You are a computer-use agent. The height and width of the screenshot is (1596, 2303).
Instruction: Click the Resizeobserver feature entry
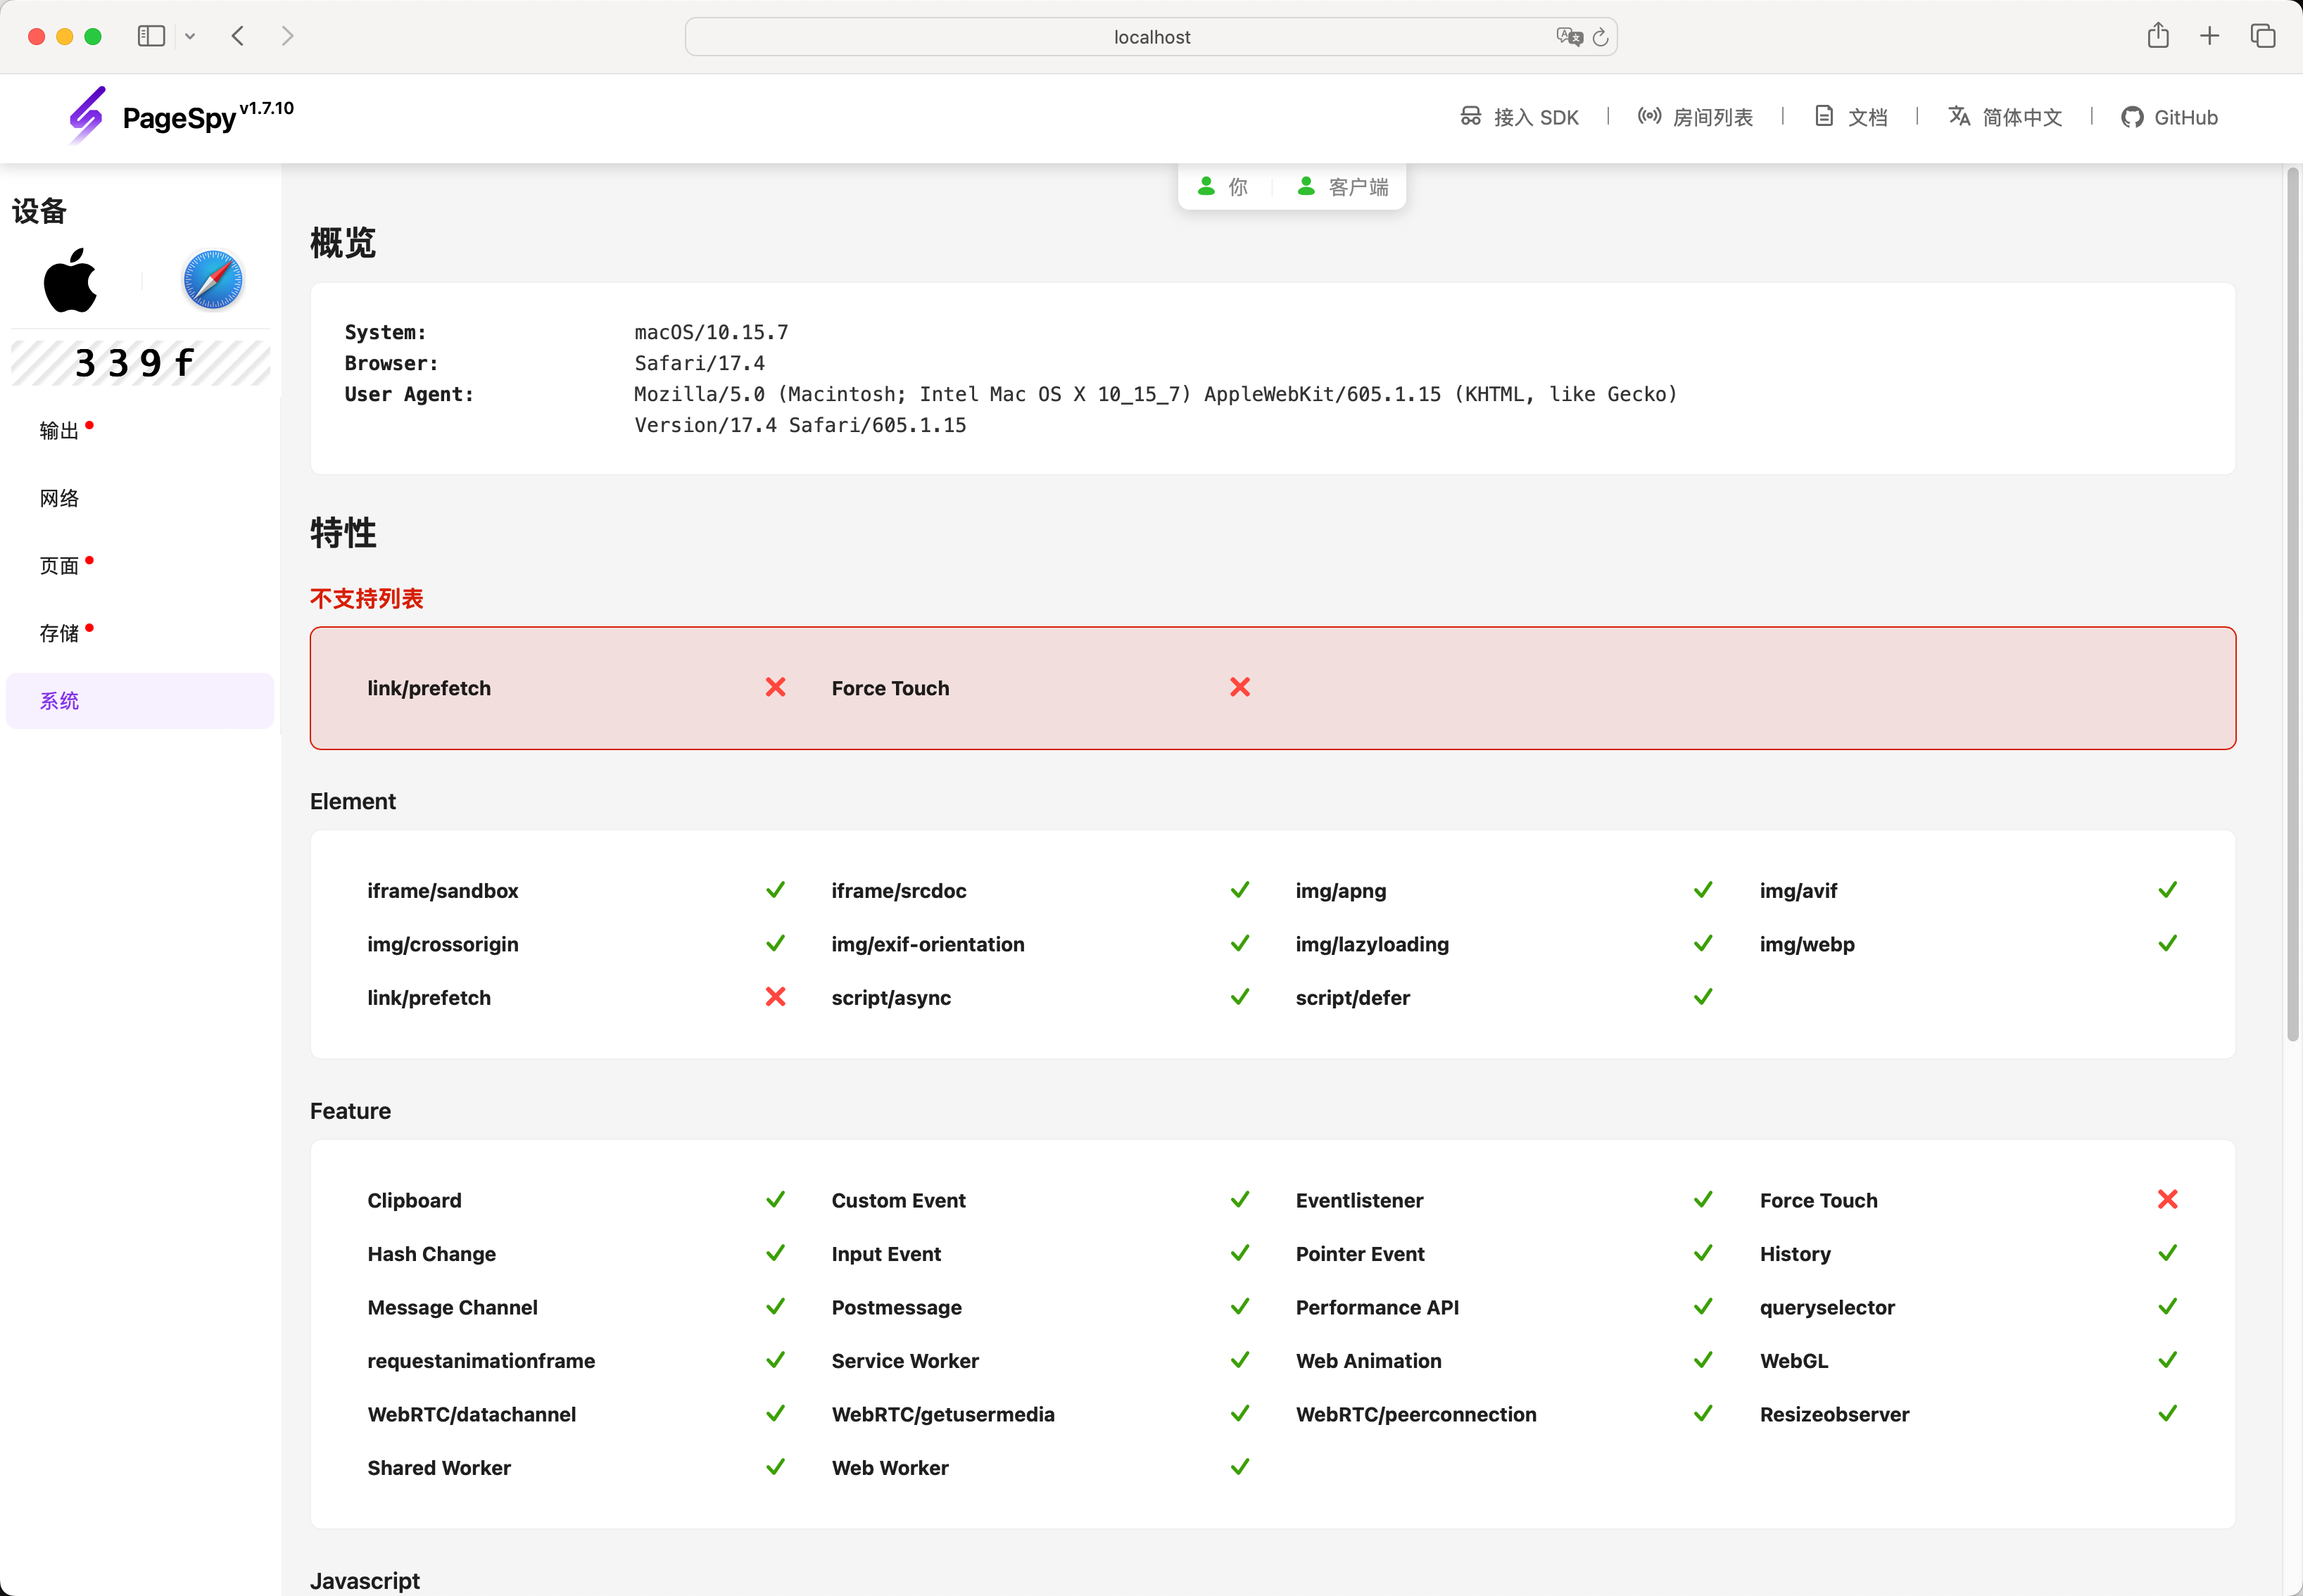click(x=1834, y=1415)
